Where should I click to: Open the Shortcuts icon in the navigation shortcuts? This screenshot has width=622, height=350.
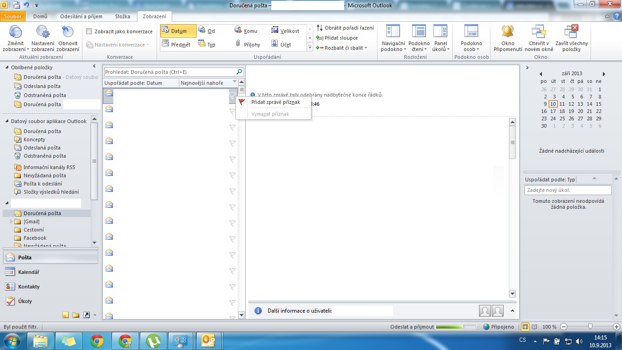86,315
